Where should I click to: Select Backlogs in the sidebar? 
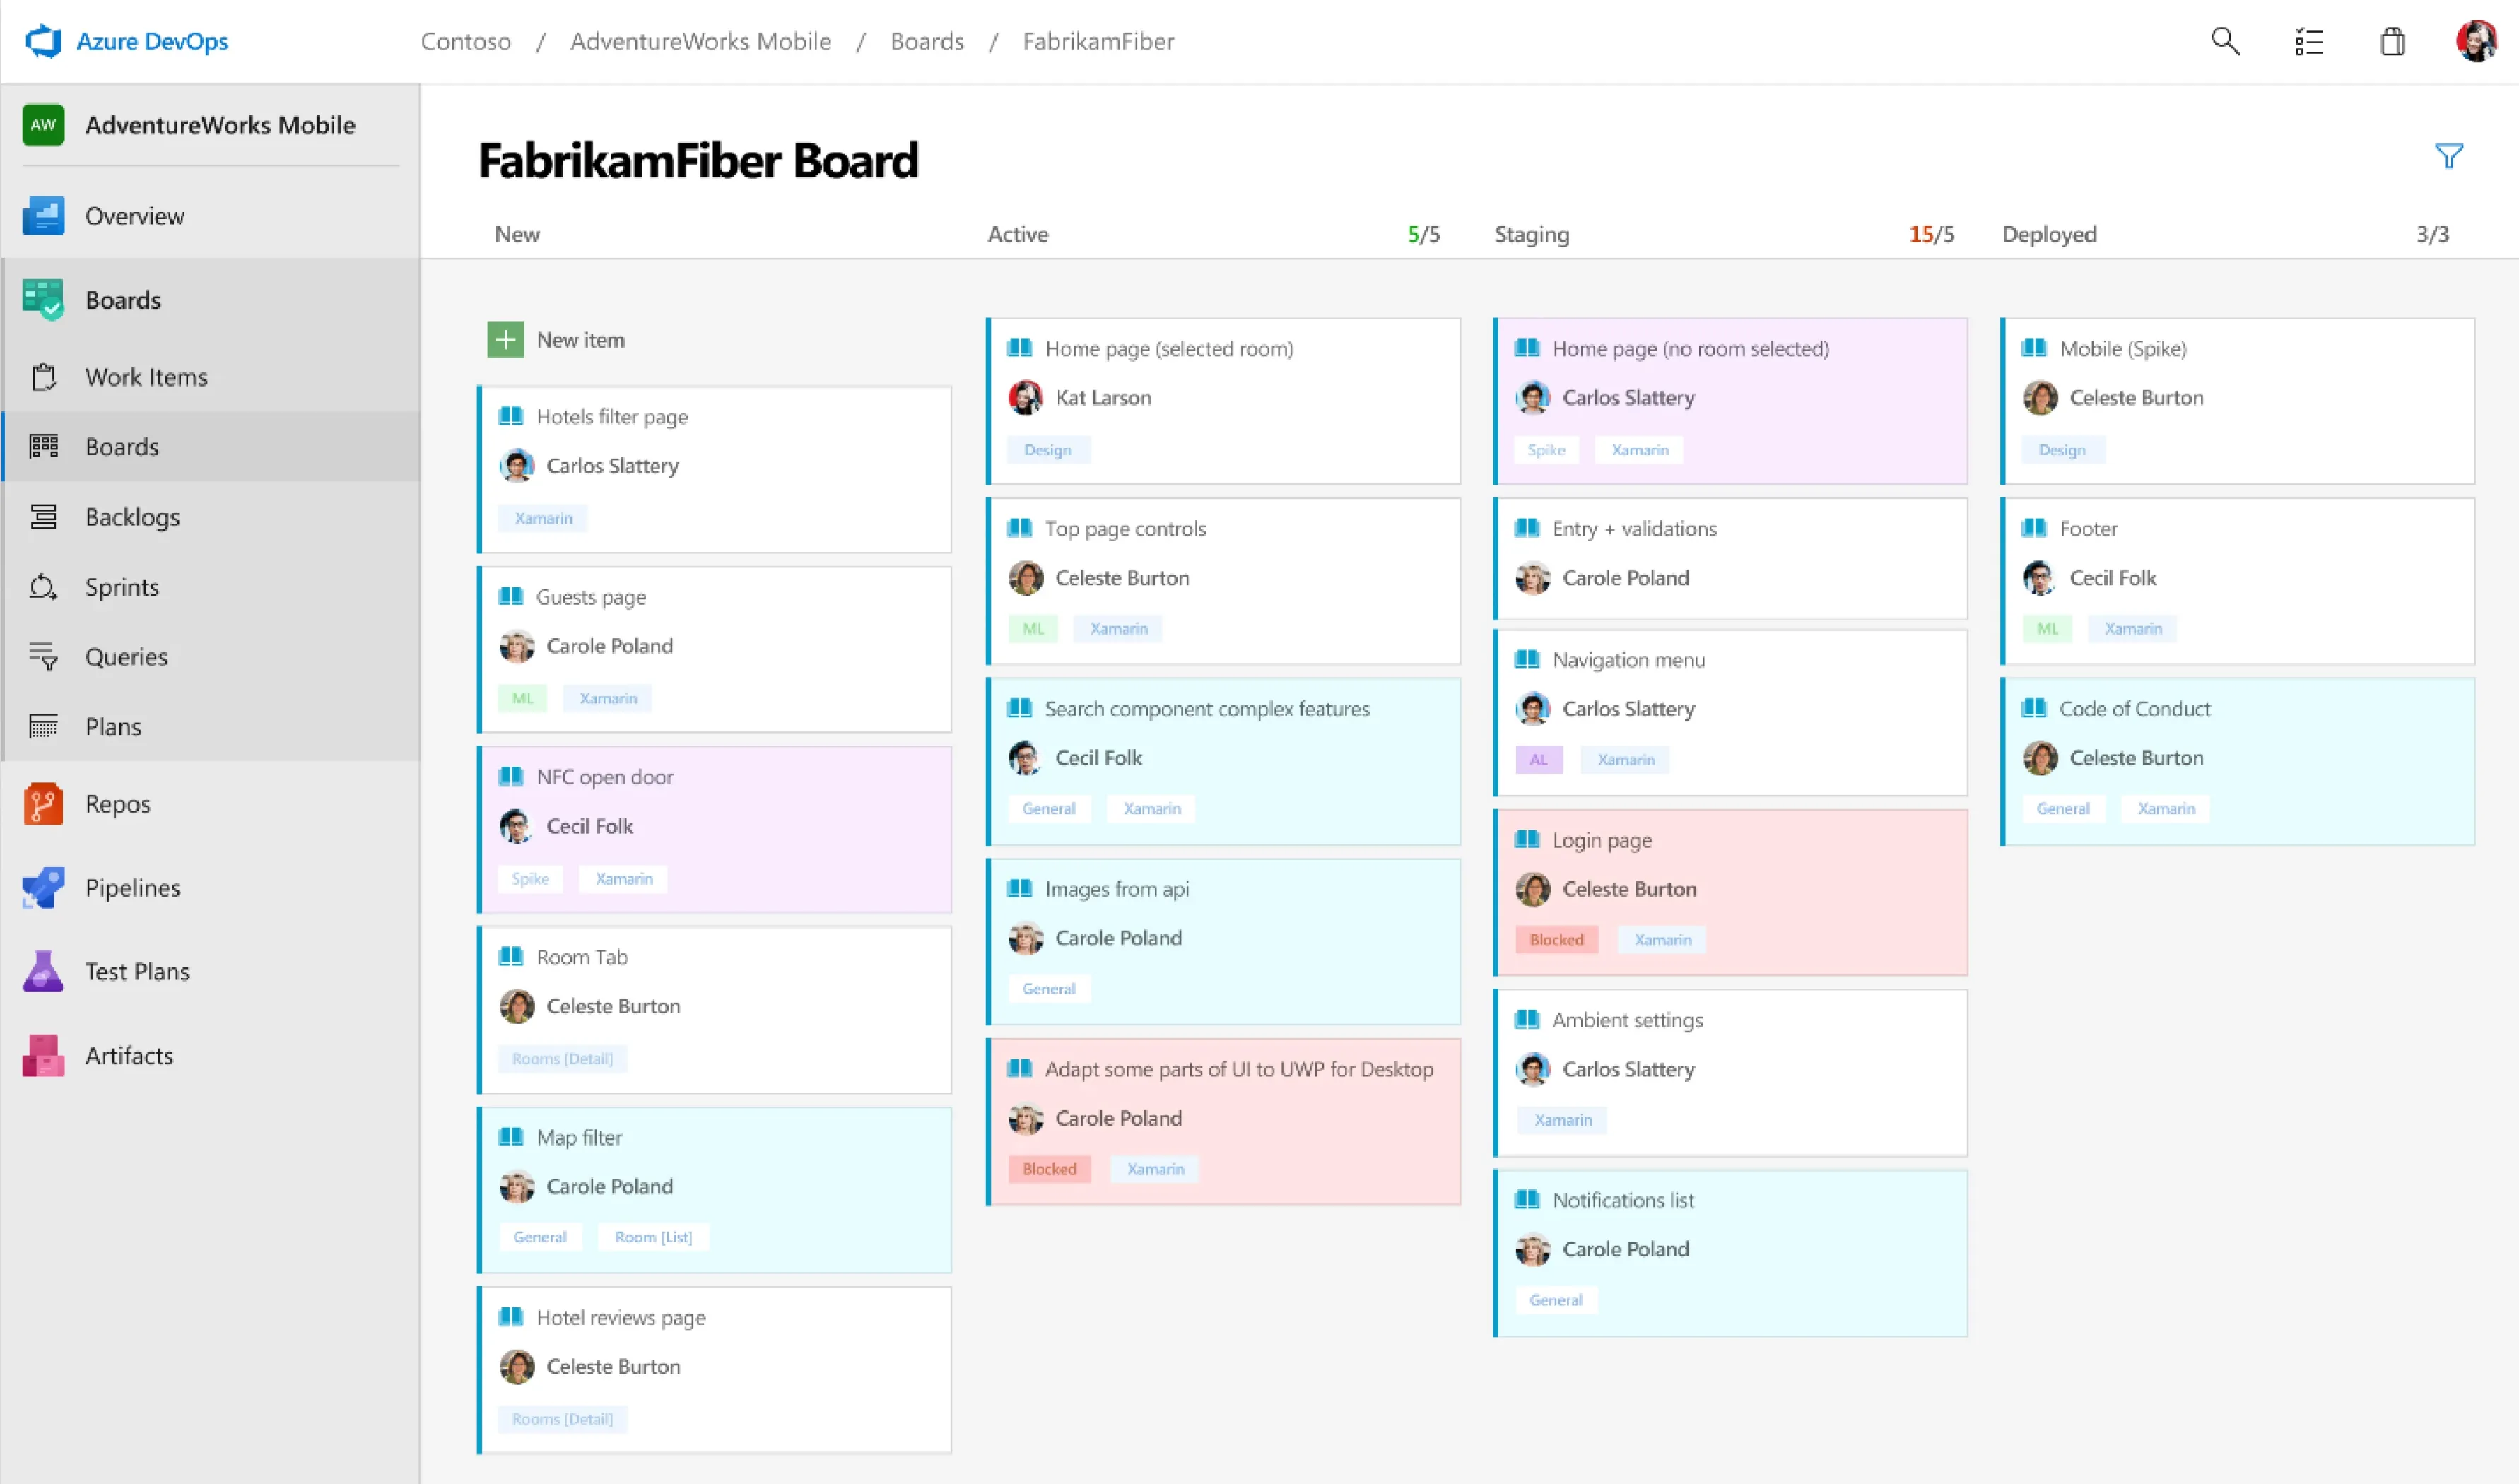132,517
